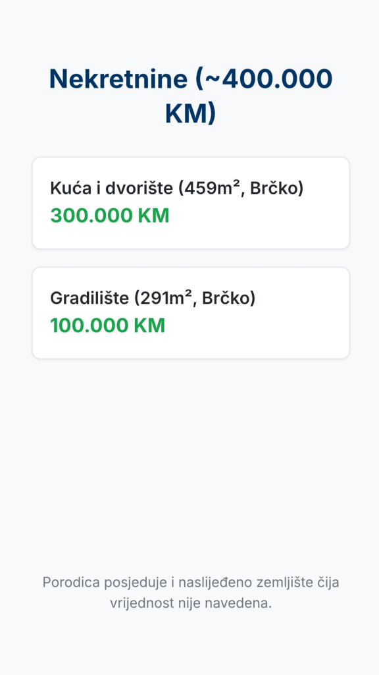Click the 459m² area in first card
Screen dimensions: 379x675
pyautogui.click(x=213, y=188)
